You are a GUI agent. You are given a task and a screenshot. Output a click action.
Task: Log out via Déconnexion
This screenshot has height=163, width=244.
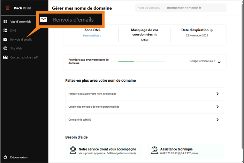pos(19,157)
